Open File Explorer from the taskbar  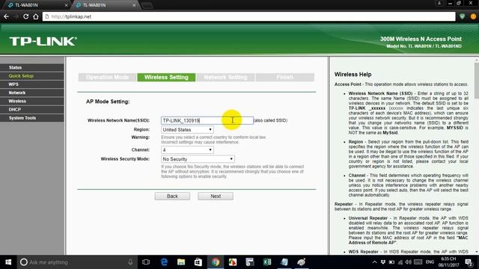(x=181, y=262)
